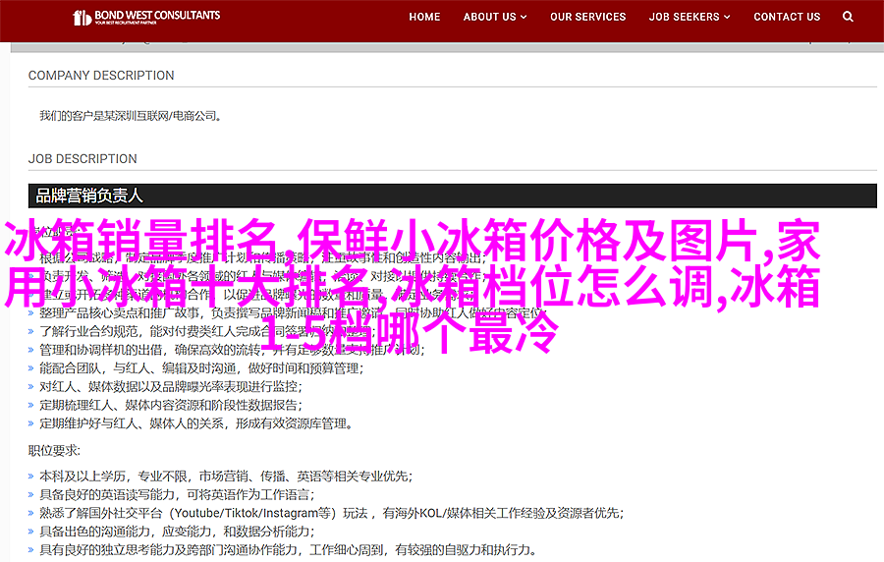Select the line starting 具备出色的沟通能力
The image size is (884, 562).
coord(177,532)
